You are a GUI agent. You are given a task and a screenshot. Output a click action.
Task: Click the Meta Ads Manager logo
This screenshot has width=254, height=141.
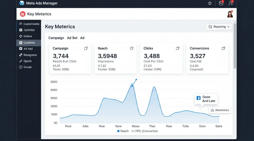[x=22, y=3]
